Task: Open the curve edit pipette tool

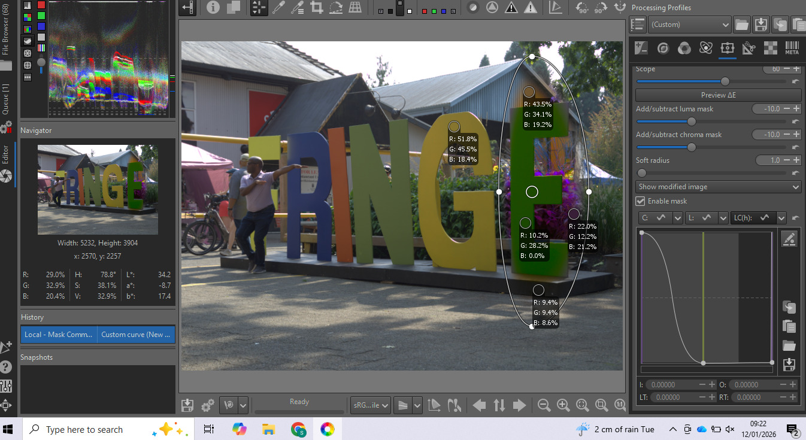Action: pos(789,239)
